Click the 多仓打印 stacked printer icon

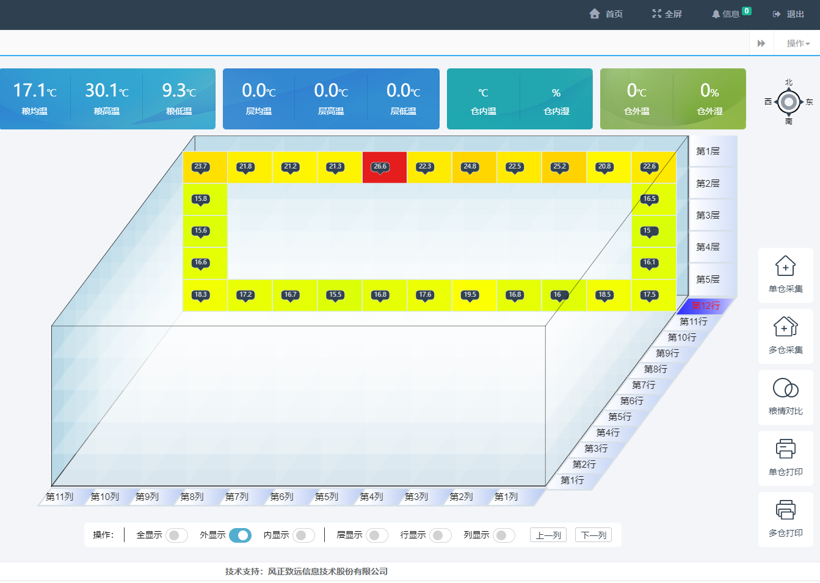click(x=785, y=510)
